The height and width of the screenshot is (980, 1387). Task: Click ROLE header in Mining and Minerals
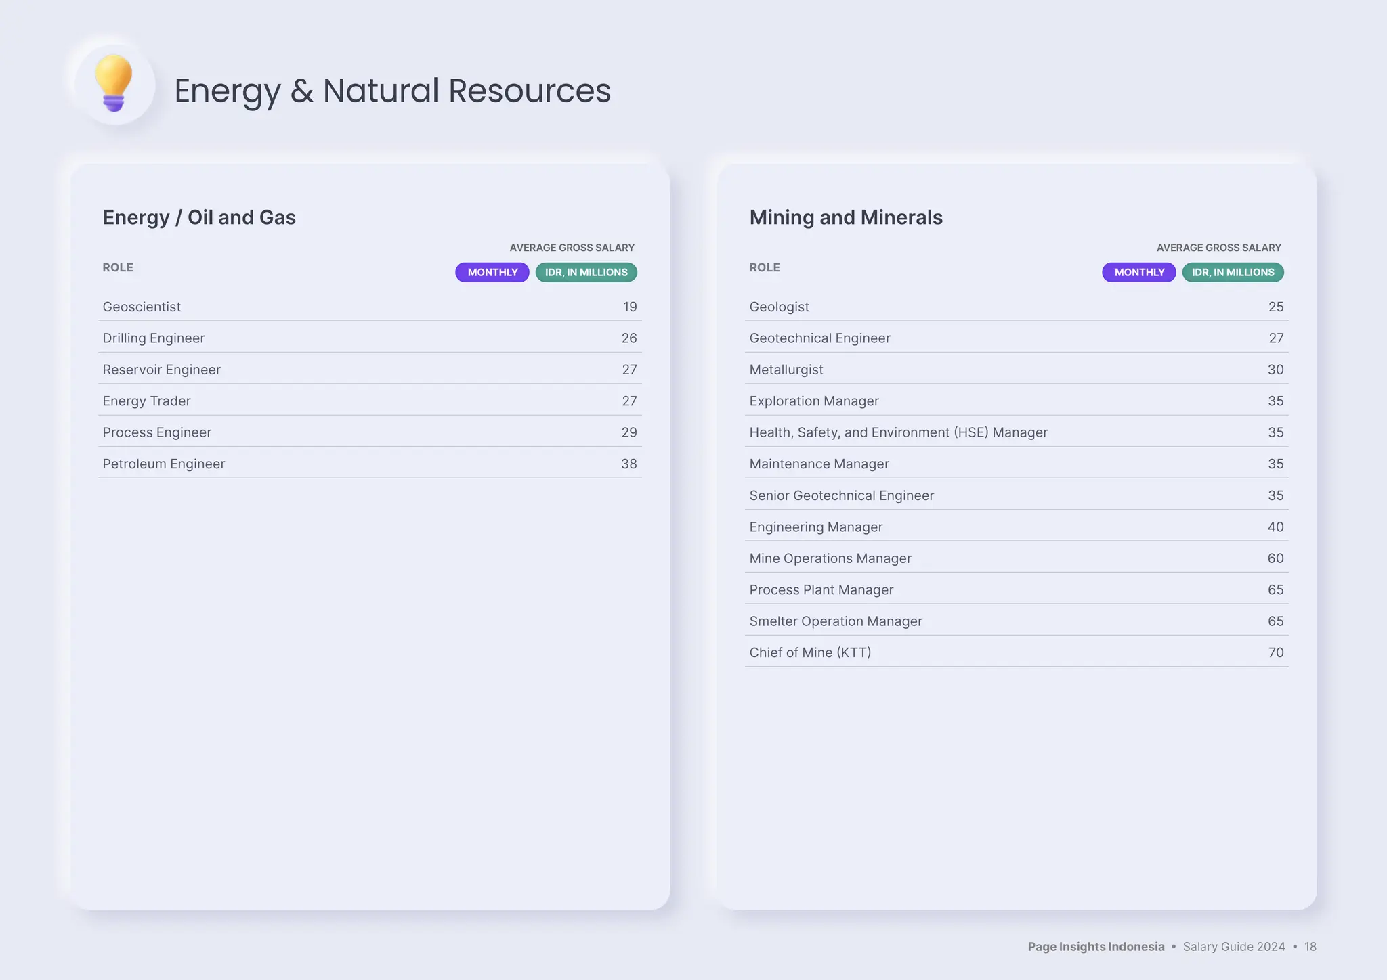[x=765, y=267]
